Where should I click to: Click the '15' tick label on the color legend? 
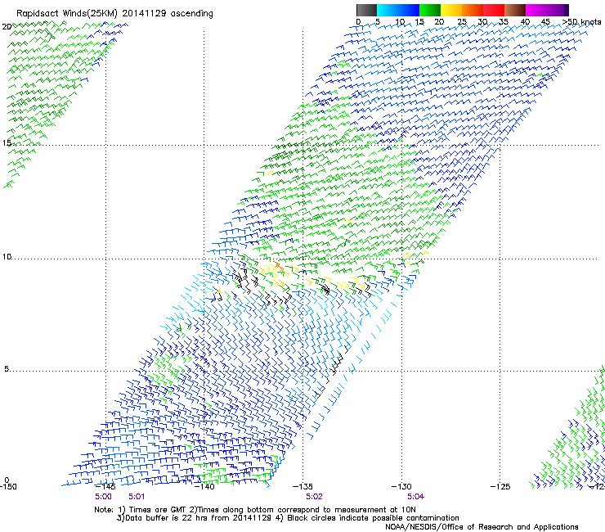419,21
